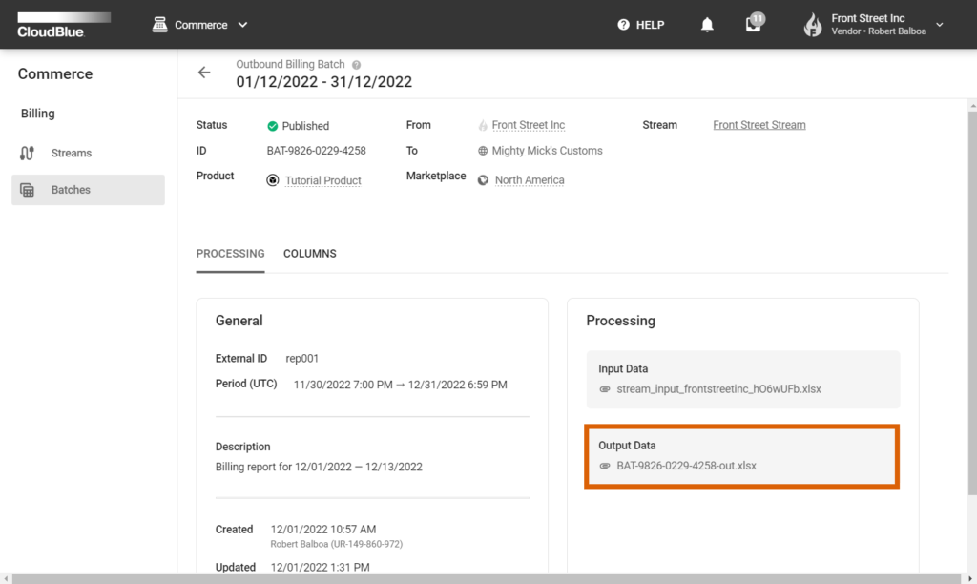This screenshot has height=584, width=977.
Task: Click the Input Data attachment link icon
Action: 604,389
